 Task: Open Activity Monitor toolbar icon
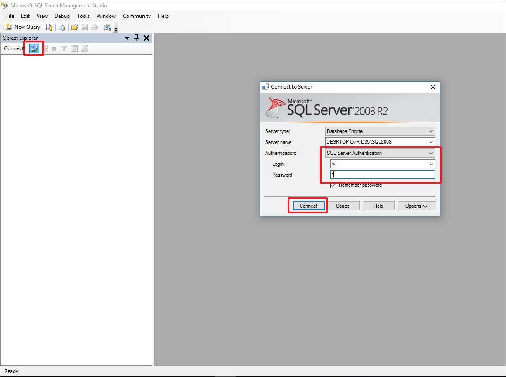coord(107,27)
